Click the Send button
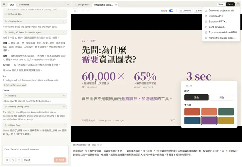 point(60,160)
